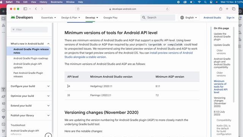243x137 pixels.
Task: Open Safari sidebar toggle icon
Action: (25, 9)
